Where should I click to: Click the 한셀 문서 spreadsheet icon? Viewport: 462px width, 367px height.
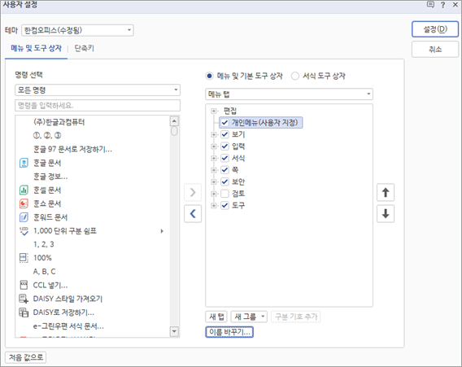point(24,190)
